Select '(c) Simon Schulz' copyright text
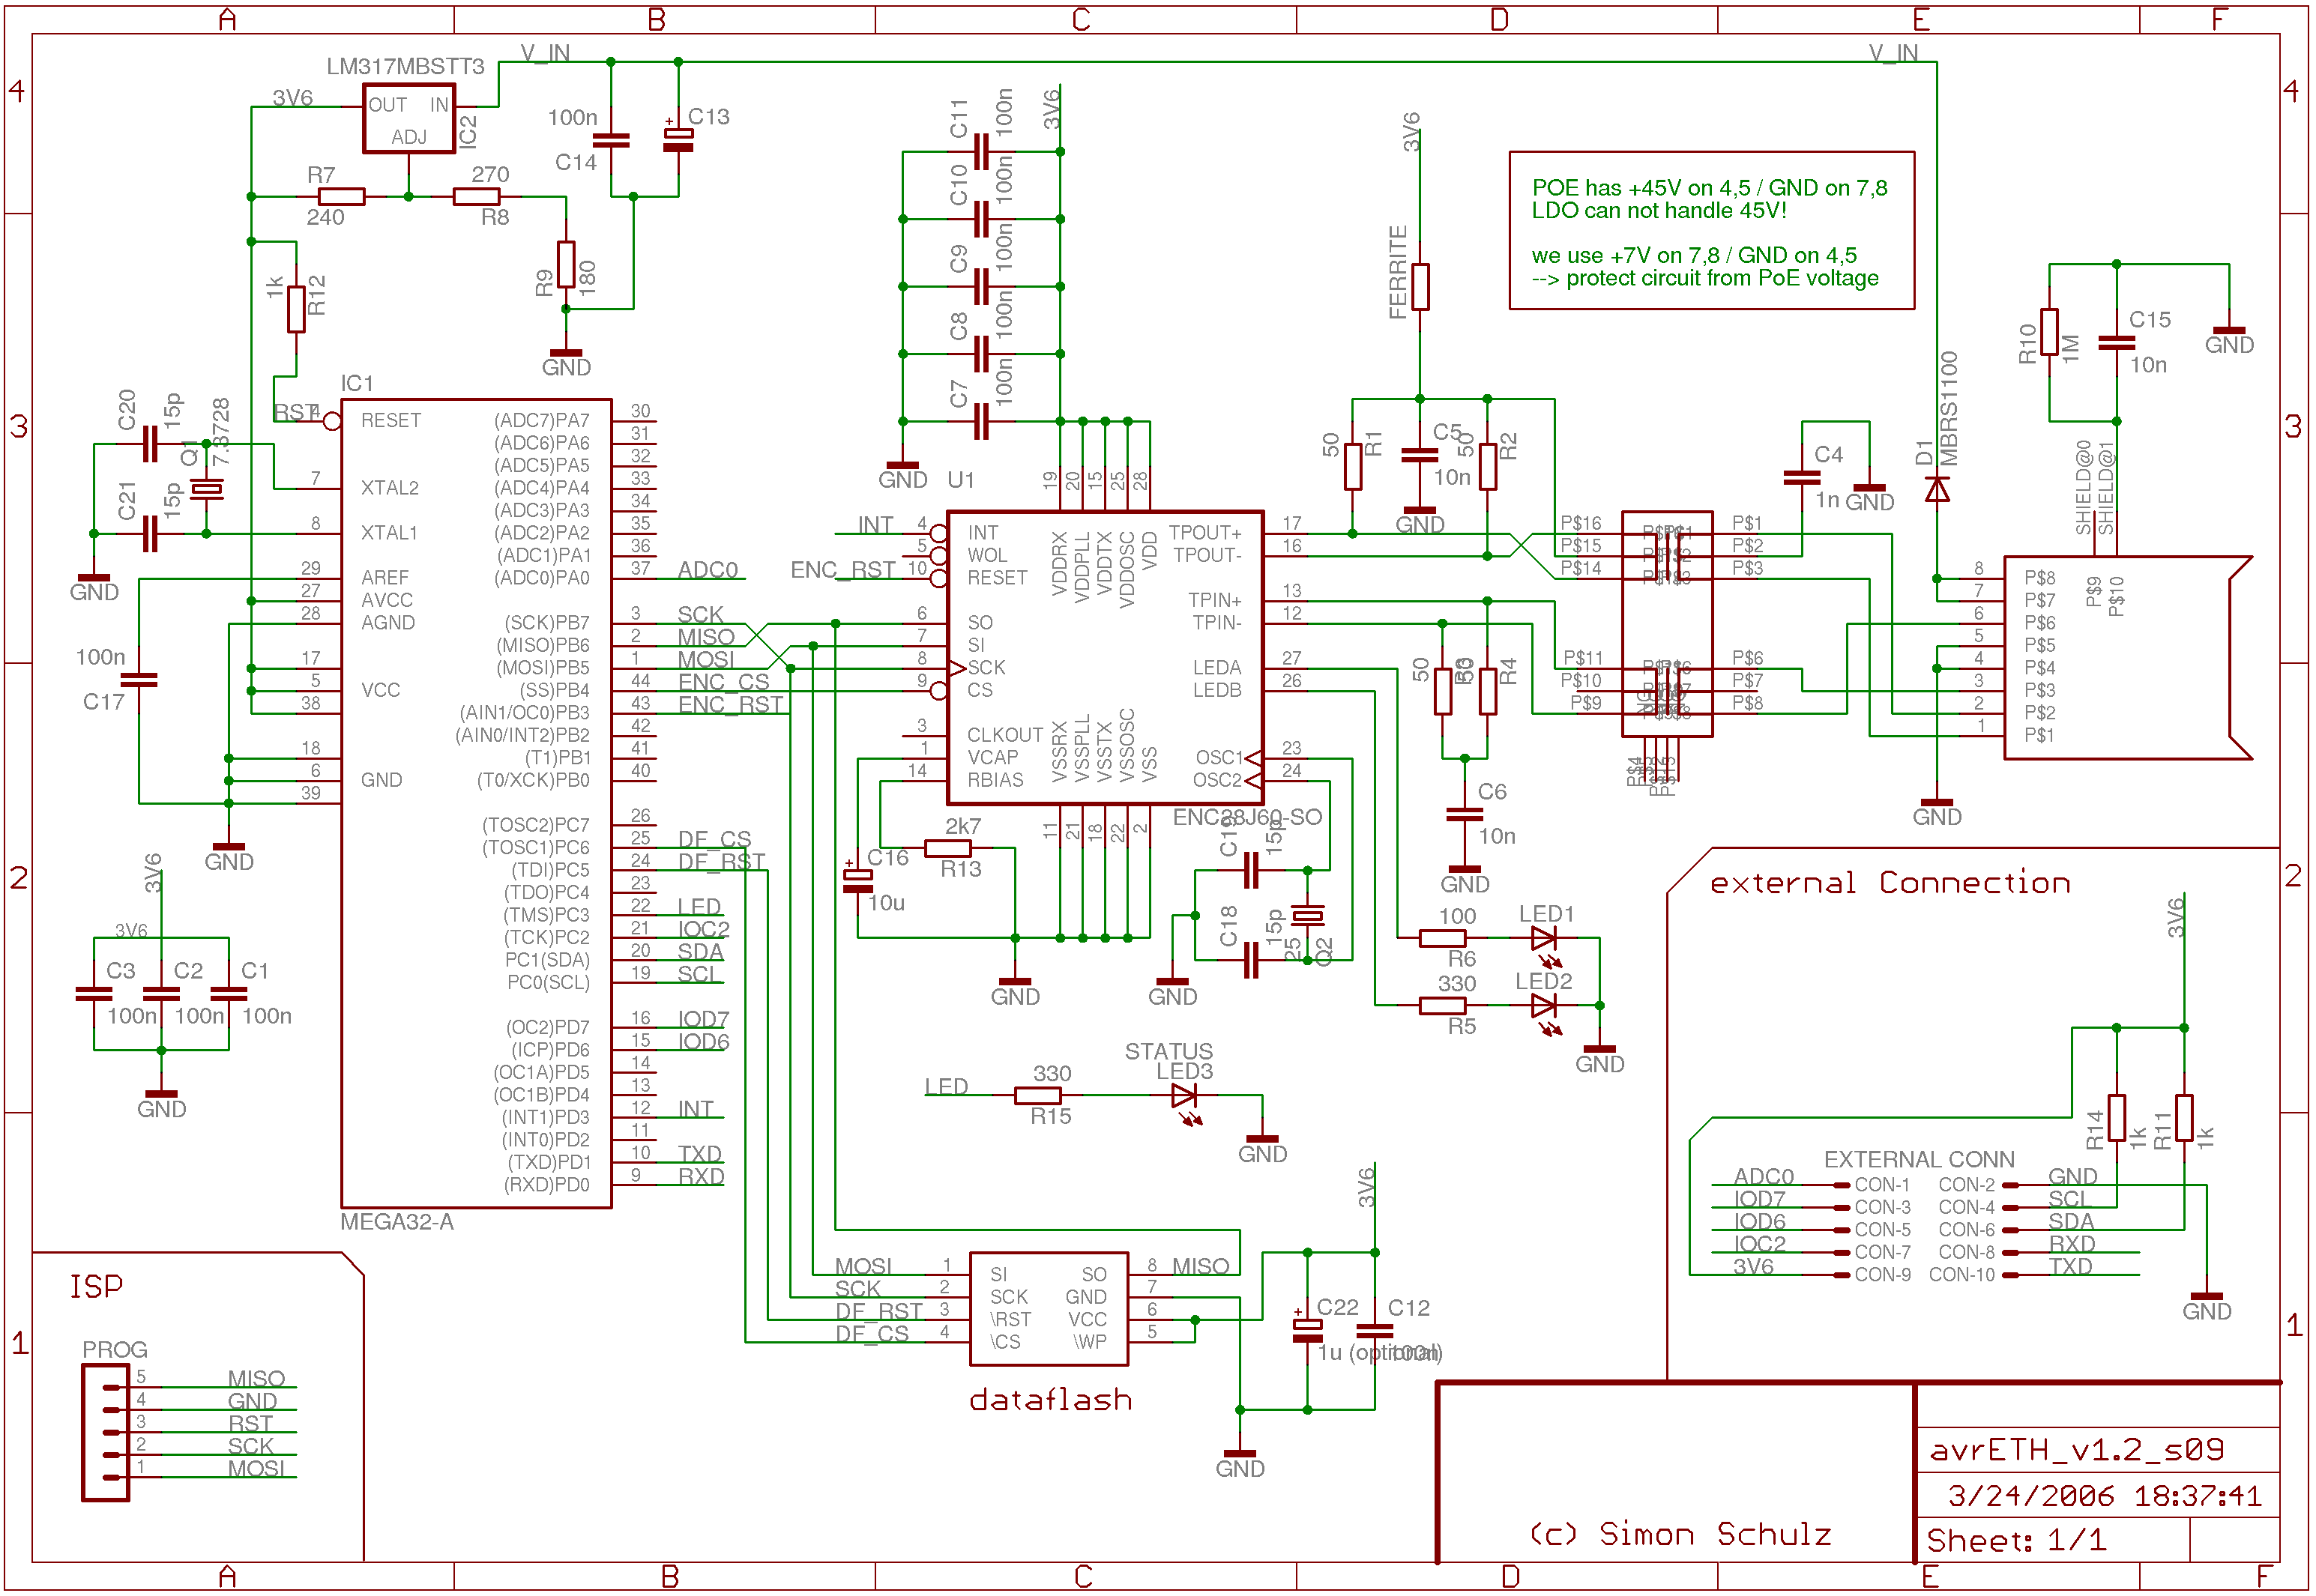Screen dimensions: 2316x1596 tap(1681, 1534)
